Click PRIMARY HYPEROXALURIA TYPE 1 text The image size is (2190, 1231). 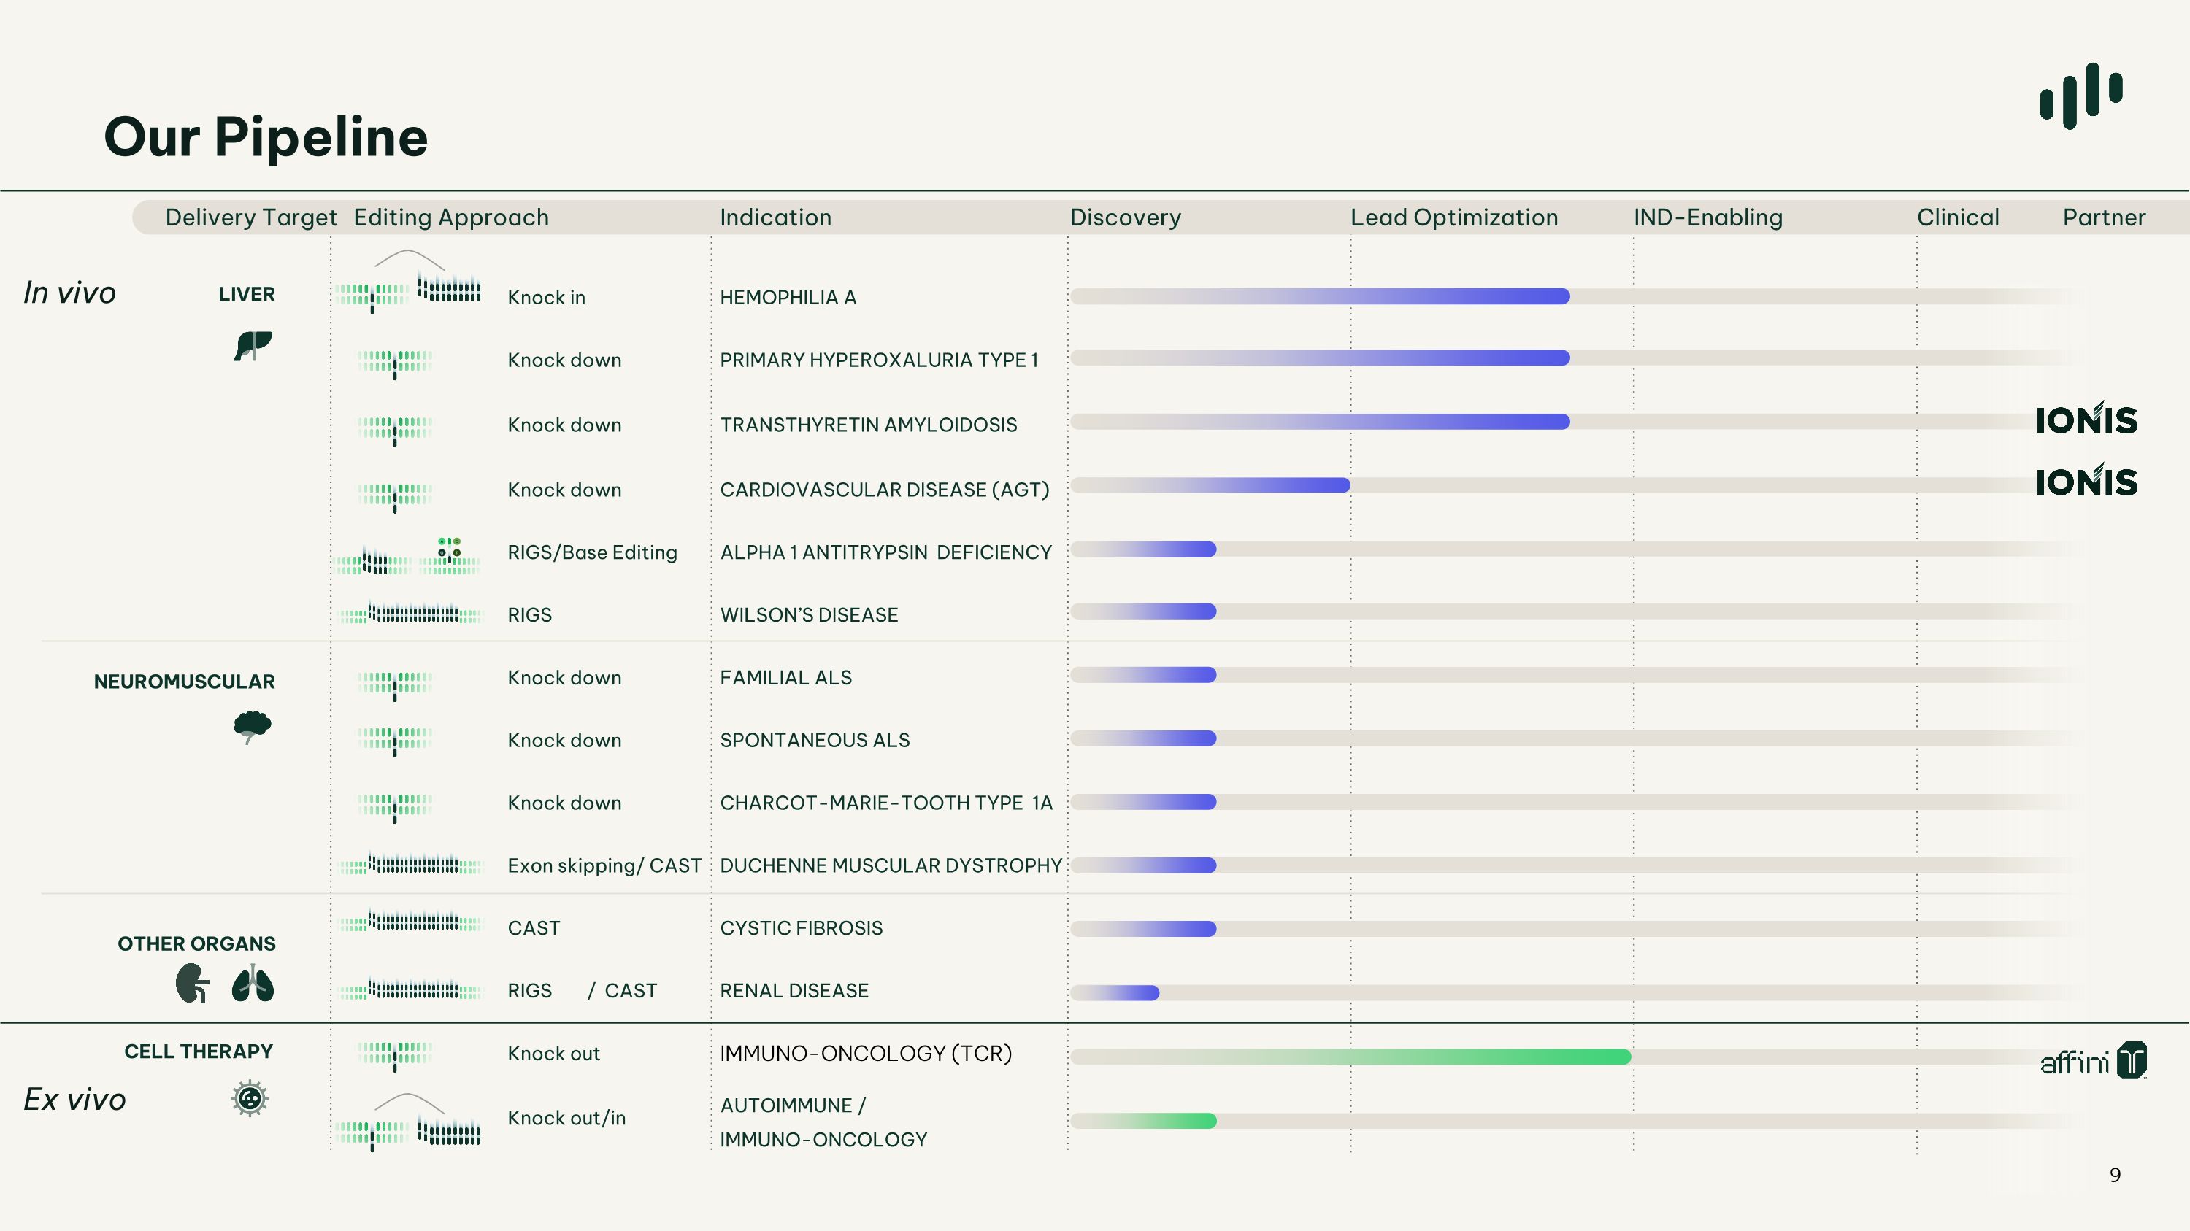pyautogui.click(x=879, y=360)
